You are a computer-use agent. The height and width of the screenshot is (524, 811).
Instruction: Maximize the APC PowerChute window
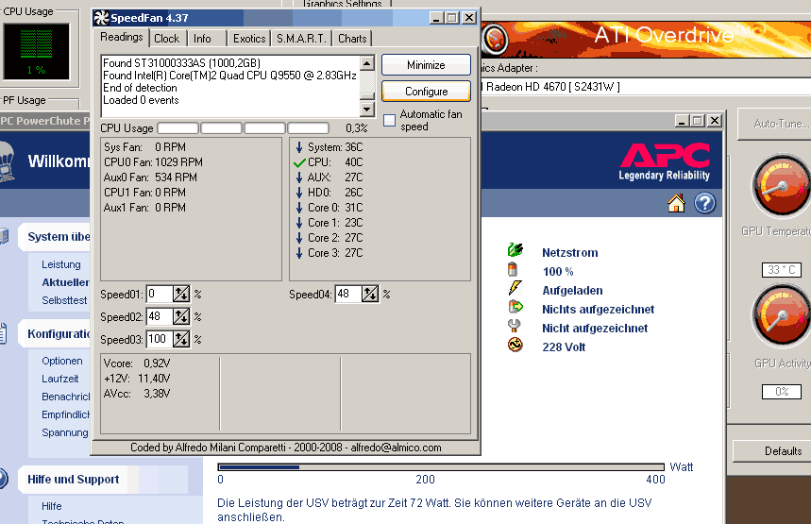tap(697, 121)
